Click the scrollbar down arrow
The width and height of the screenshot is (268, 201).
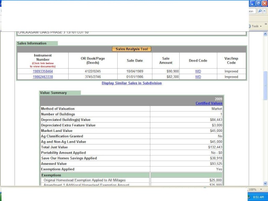pyautogui.click(x=265, y=183)
